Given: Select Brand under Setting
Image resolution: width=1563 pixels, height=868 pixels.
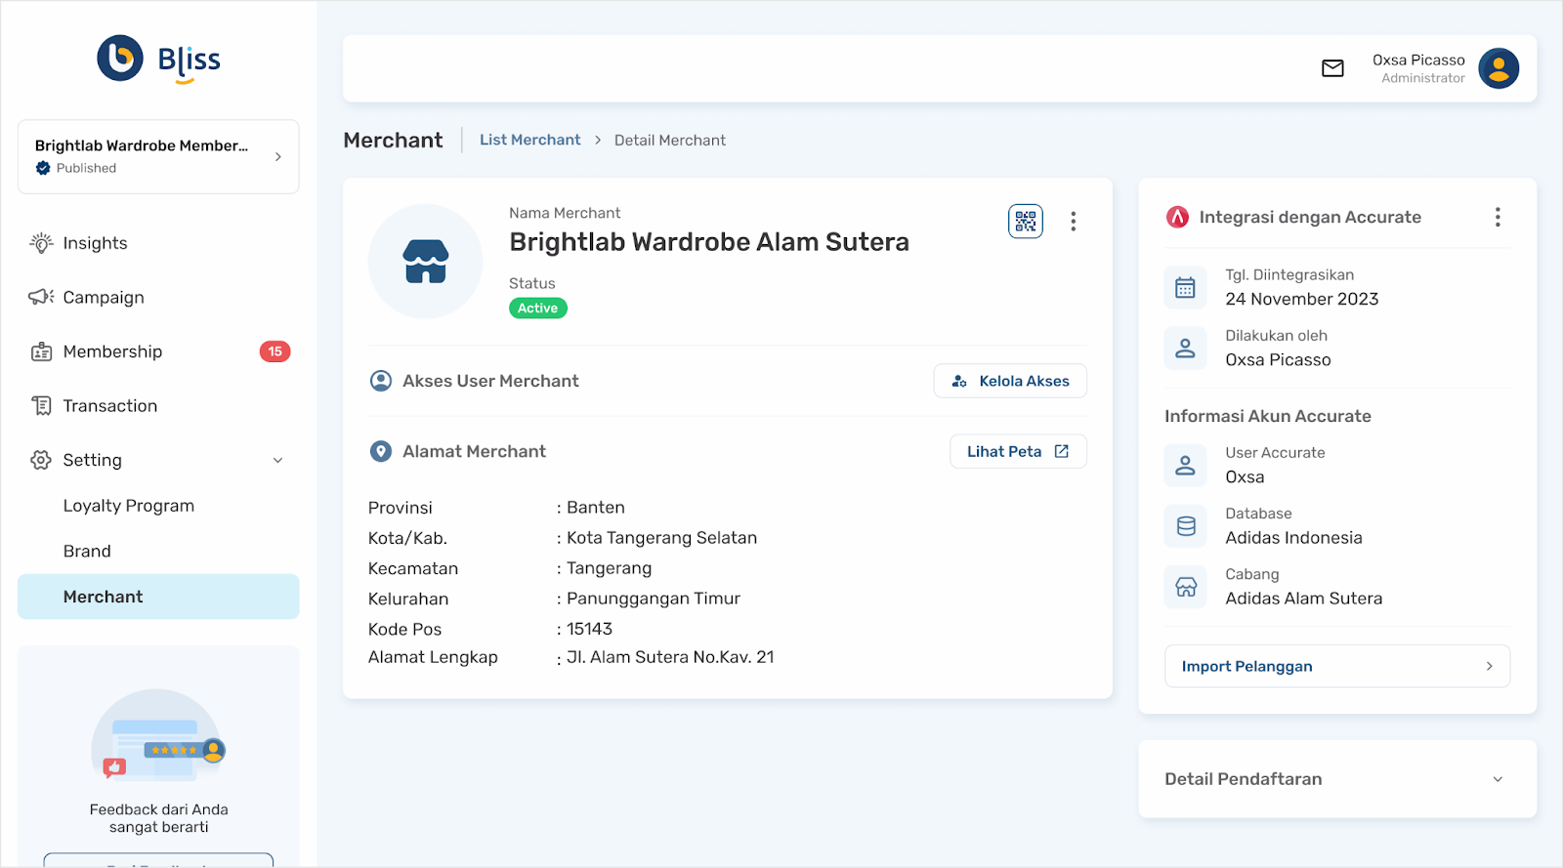Looking at the screenshot, I should tap(87, 551).
